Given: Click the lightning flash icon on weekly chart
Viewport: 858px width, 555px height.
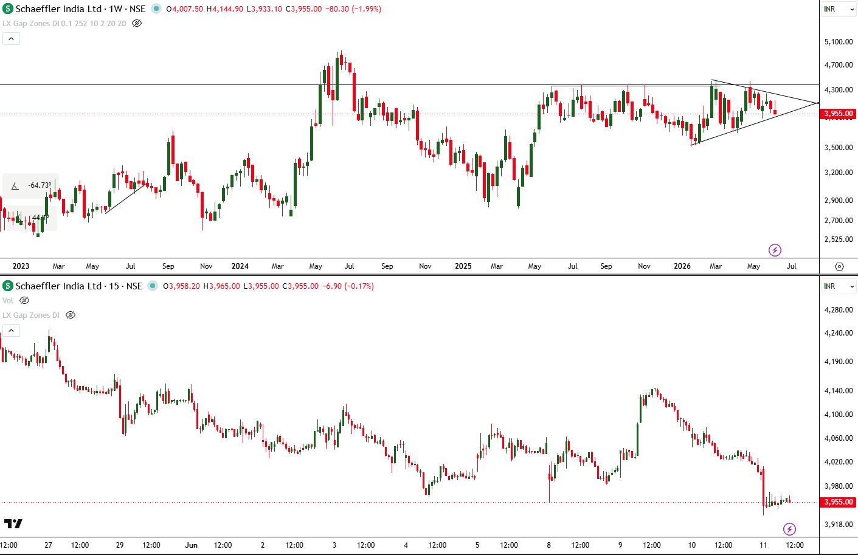Looking at the screenshot, I should click(x=775, y=250).
